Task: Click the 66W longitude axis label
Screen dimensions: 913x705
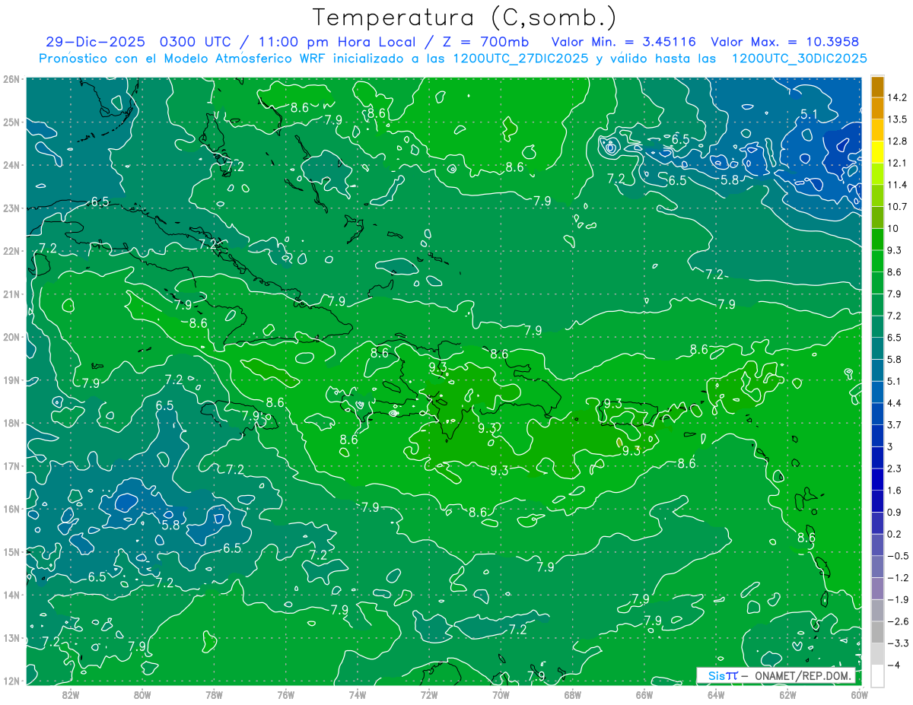Action: tap(644, 694)
